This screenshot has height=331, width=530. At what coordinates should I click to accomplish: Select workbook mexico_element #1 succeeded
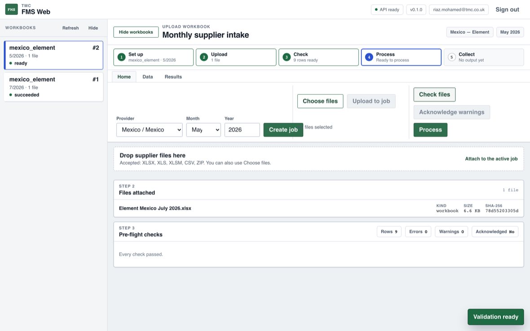53,87
